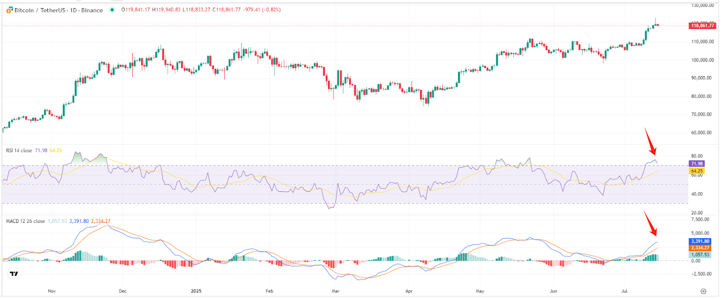Click the purple 71.98 RSI axis label
The width and height of the screenshot is (722, 299).
697,163
